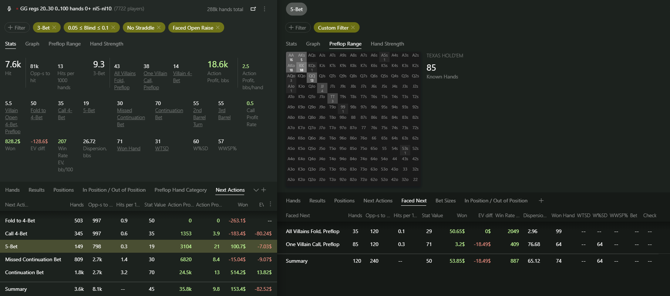The width and height of the screenshot is (670, 296).
Task: Open the Next Actions table column options
Action: [x=270, y=204]
